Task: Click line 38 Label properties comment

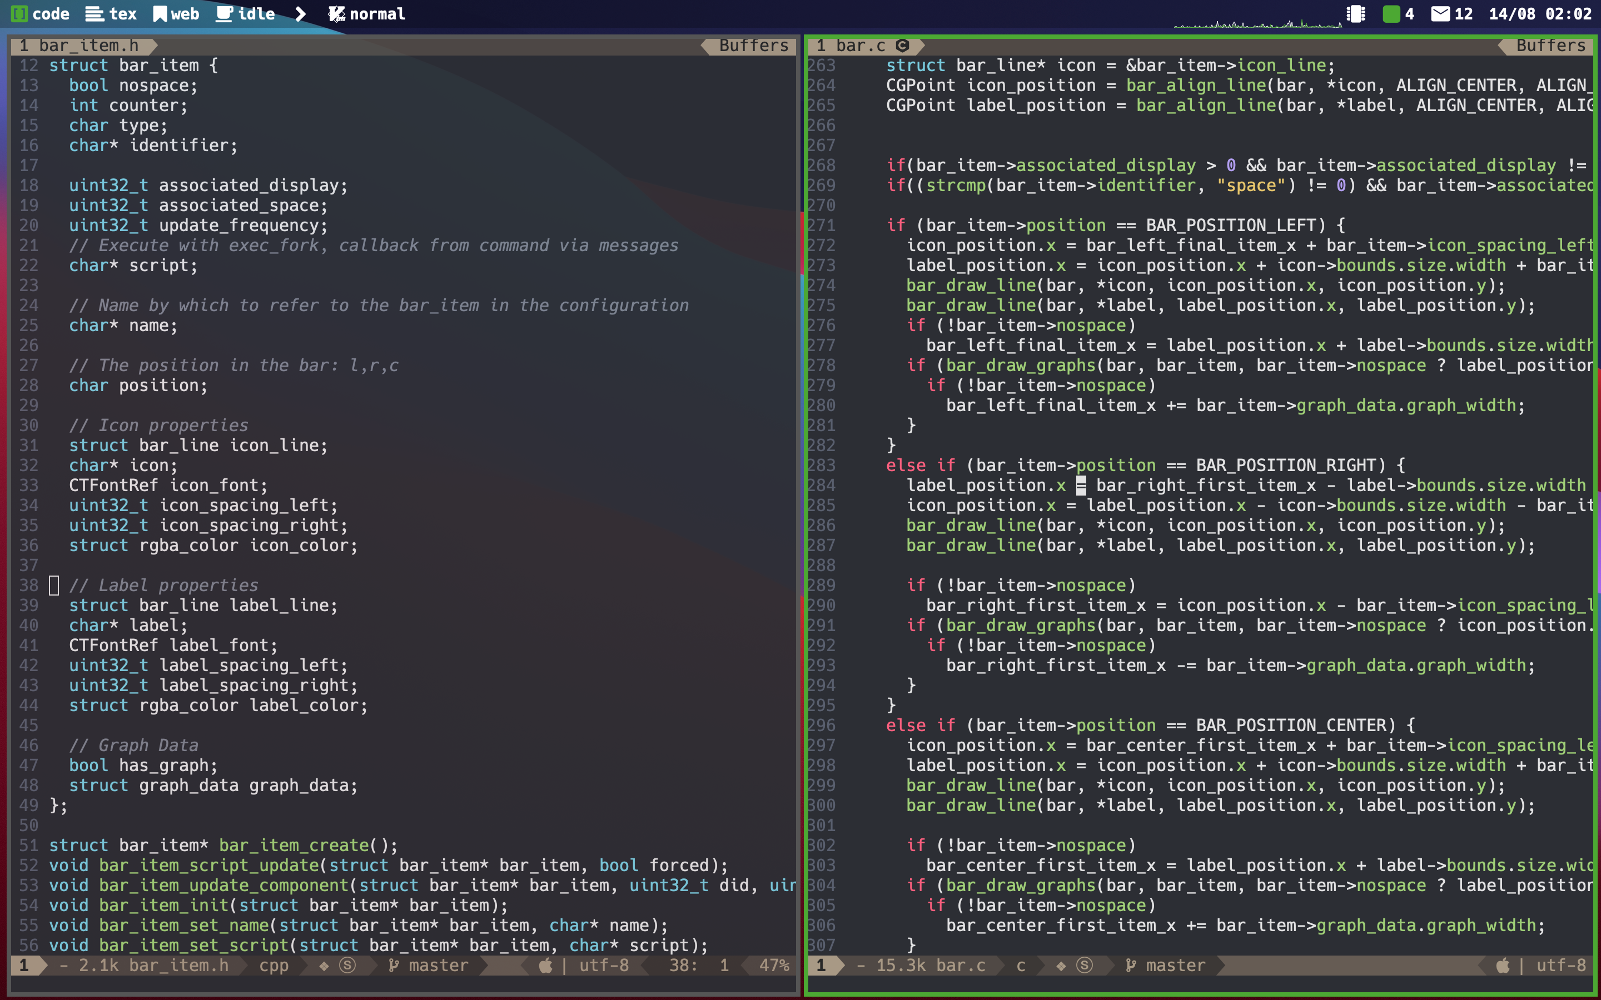Action: pyautogui.click(x=163, y=586)
